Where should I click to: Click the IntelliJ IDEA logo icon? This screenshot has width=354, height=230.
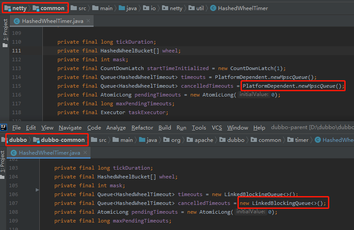point(4,127)
